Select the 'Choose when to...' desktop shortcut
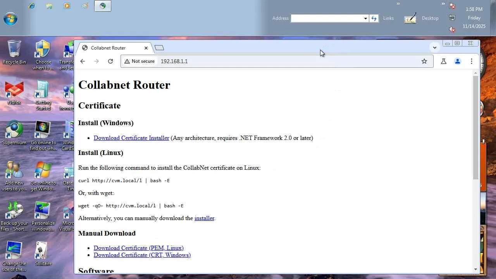The width and height of the screenshot is (496, 279). (43, 55)
